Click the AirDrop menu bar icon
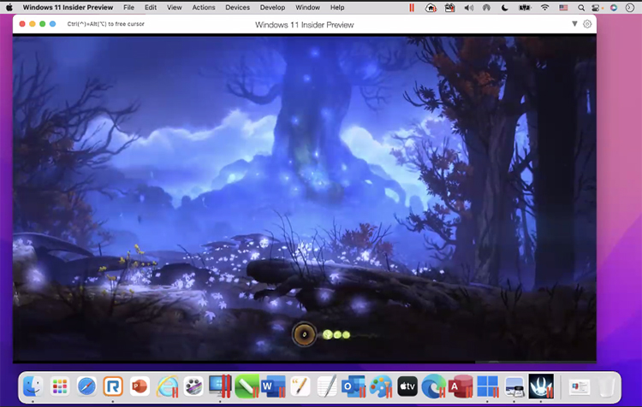 click(486, 8)
